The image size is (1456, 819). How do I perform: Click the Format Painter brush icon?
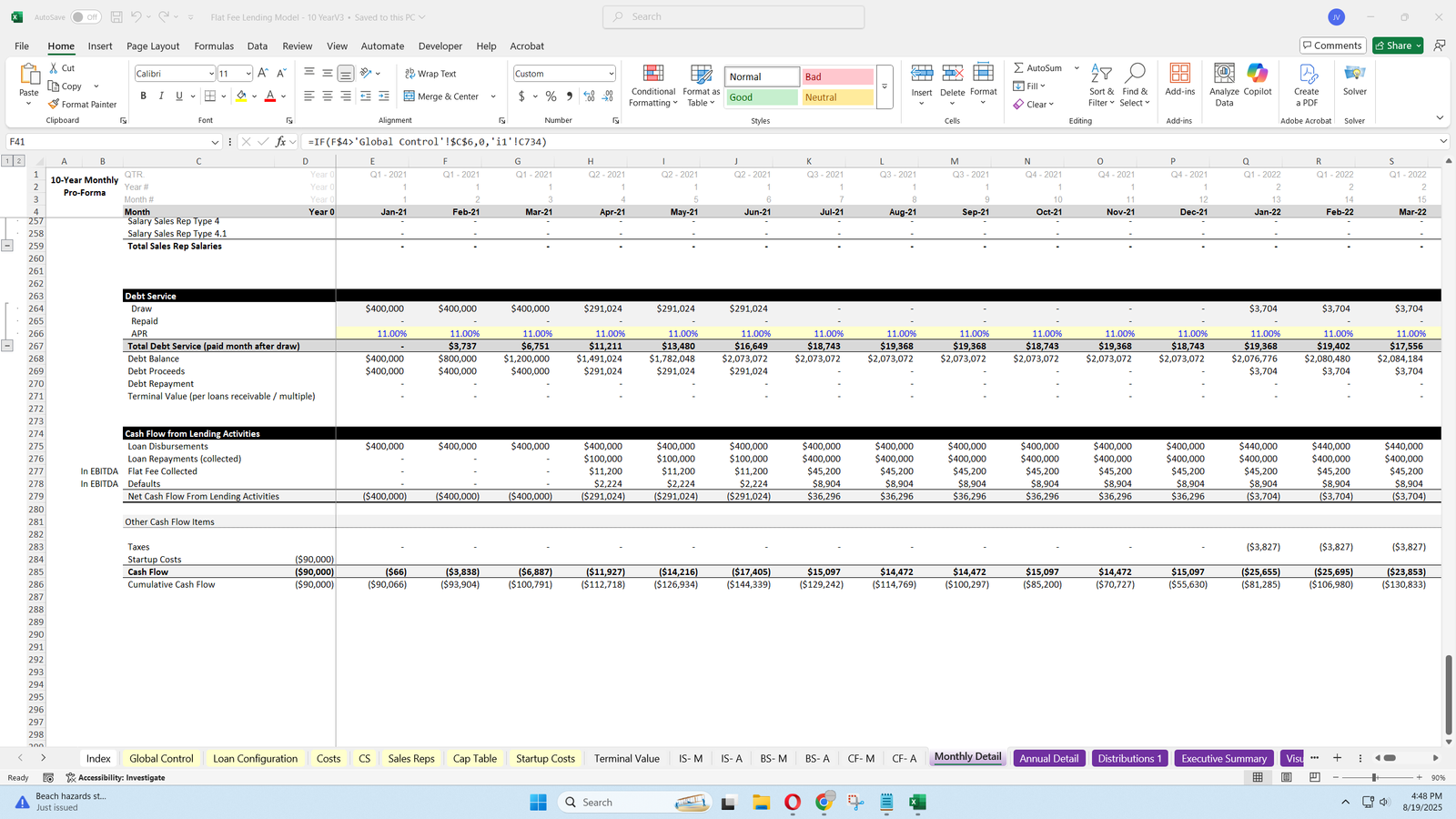point(55,105)
